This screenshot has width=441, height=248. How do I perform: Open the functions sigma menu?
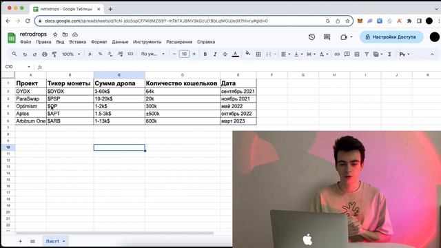389,54
